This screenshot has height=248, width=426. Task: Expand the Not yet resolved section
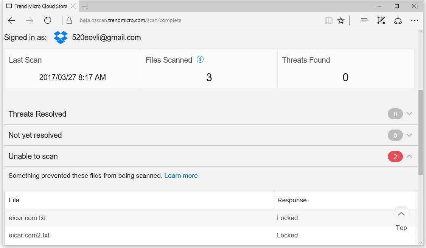pyautogui.click(x=409, y=135)
